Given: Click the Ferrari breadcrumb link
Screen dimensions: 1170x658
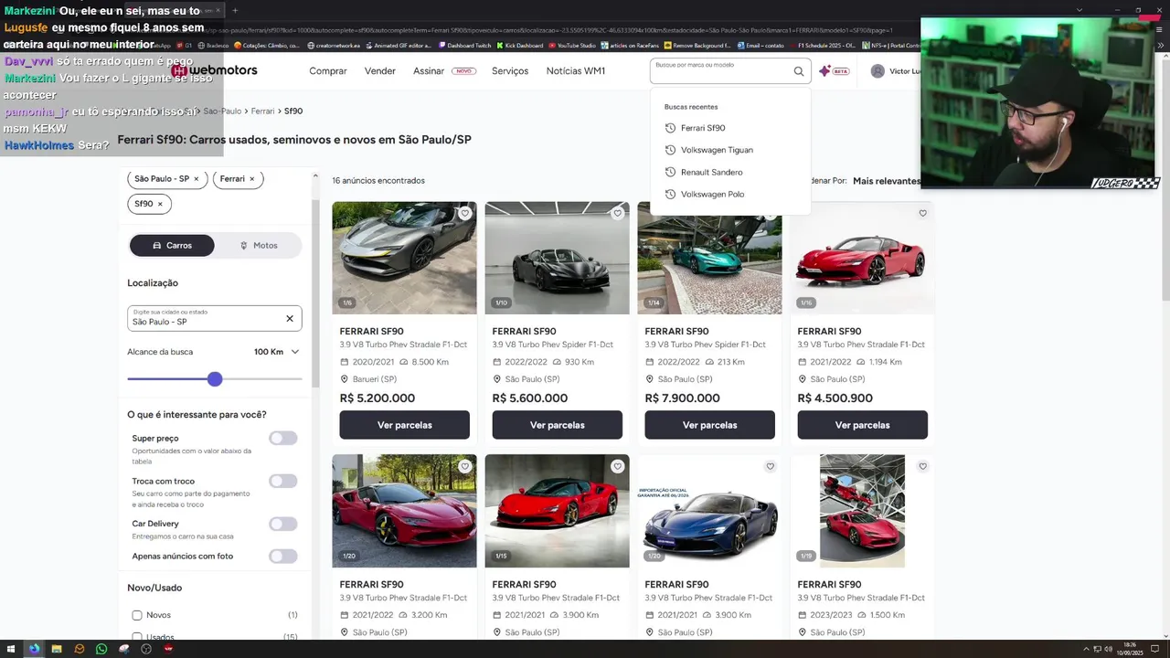Looking at the screenshot, I should tap(262, 111).
